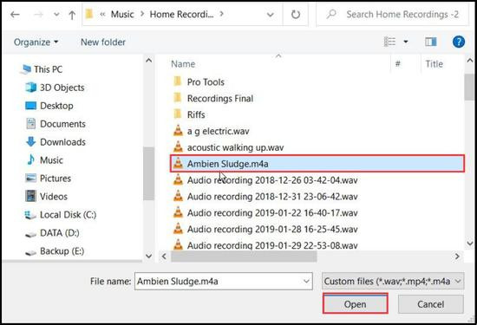This screenshot has width=477, height=325.
Task: Open the Help button
Action: point(459,42)
